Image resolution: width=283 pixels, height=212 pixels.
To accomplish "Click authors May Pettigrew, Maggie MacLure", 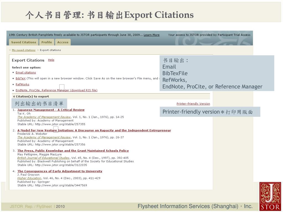I will pyautogui.click(x=40, y=155).
